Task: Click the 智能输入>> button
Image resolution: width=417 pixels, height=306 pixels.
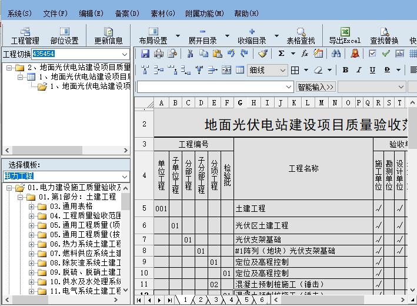Action: (x=315, y=87)
